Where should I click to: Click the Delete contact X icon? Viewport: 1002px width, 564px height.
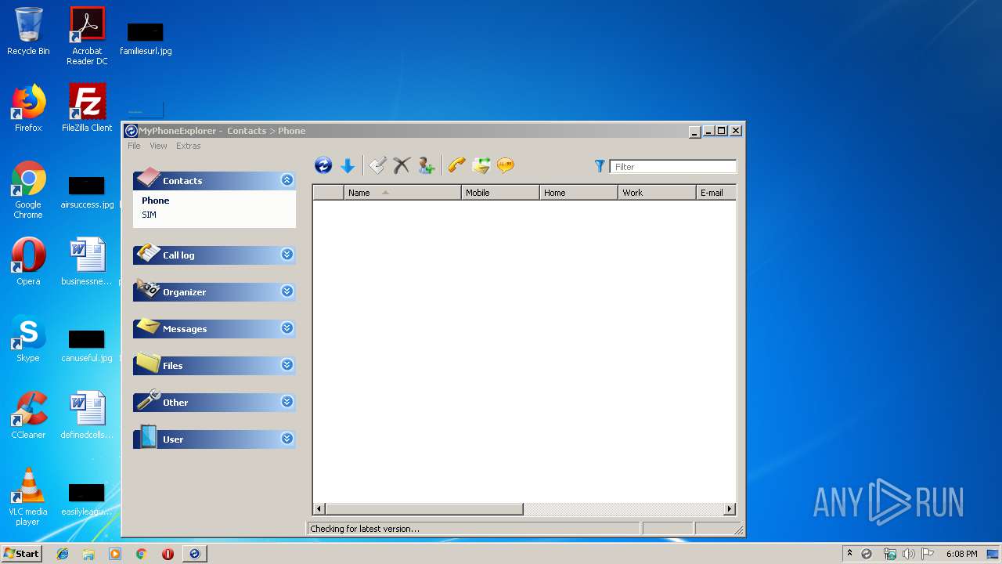402,165
